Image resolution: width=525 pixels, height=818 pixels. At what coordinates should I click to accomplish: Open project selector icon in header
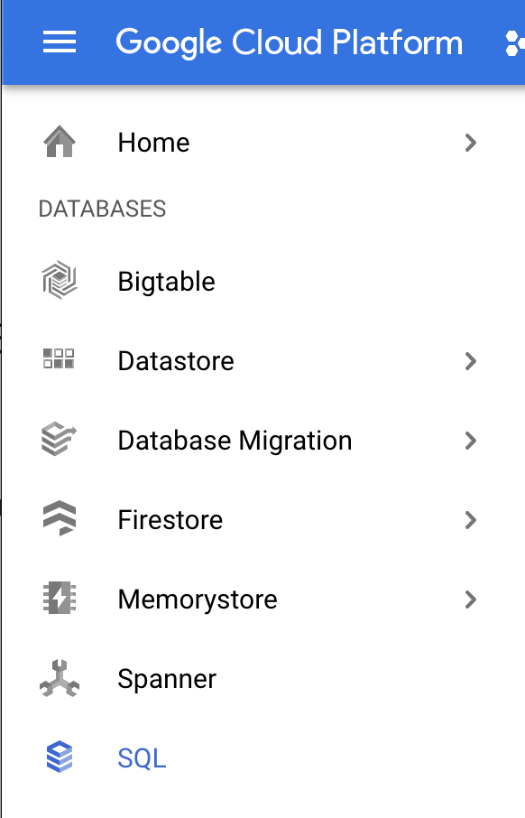[x=515, y=42]
